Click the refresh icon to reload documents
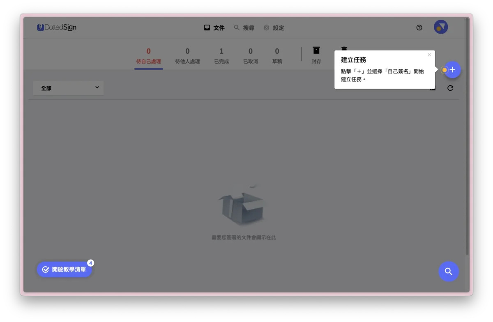 tap(450, 88)
